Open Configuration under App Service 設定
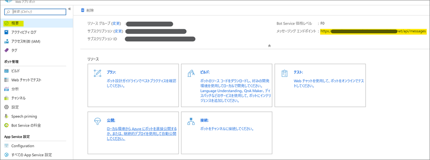 (x=22, y=146)
